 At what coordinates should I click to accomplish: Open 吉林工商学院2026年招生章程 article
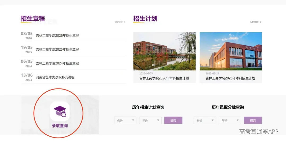coord(57,35)
